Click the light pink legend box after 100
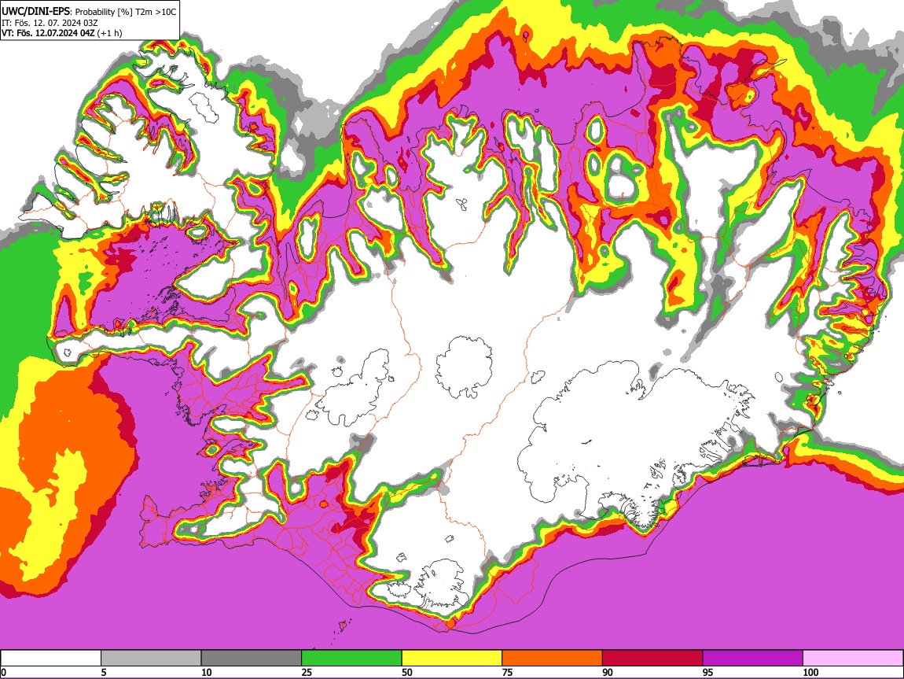The image size is (904, 679). click(x=853, y=659)
